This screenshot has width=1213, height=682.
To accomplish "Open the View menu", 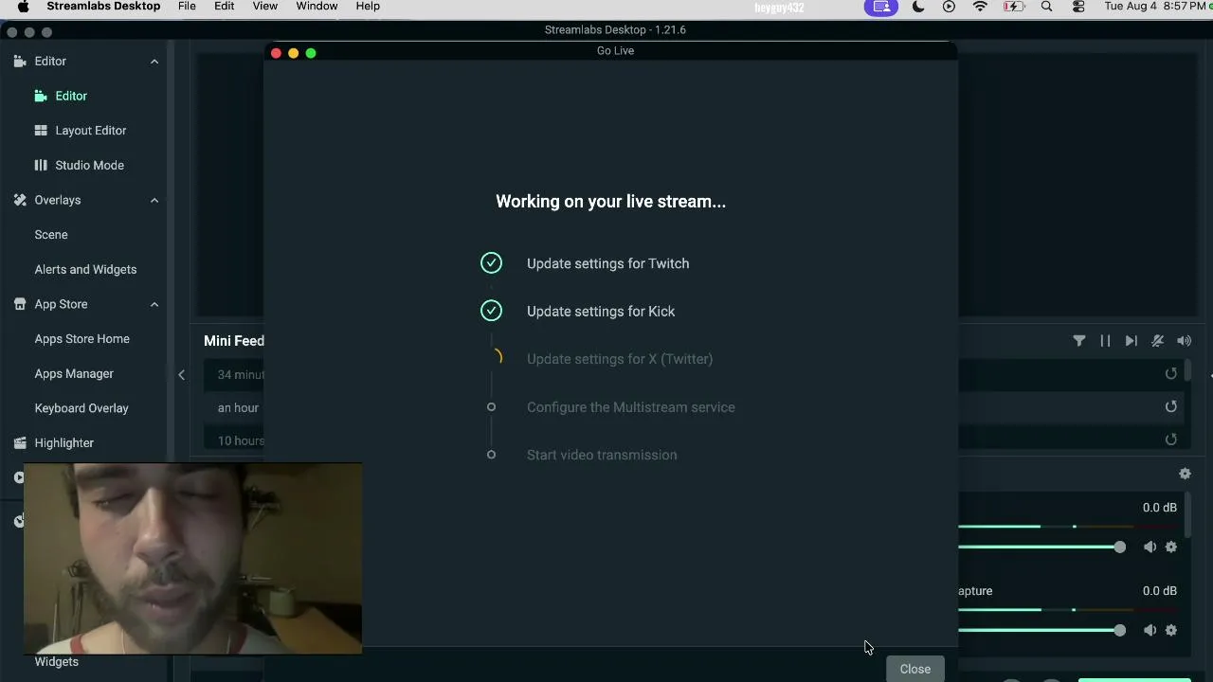I will pos(265,7).
